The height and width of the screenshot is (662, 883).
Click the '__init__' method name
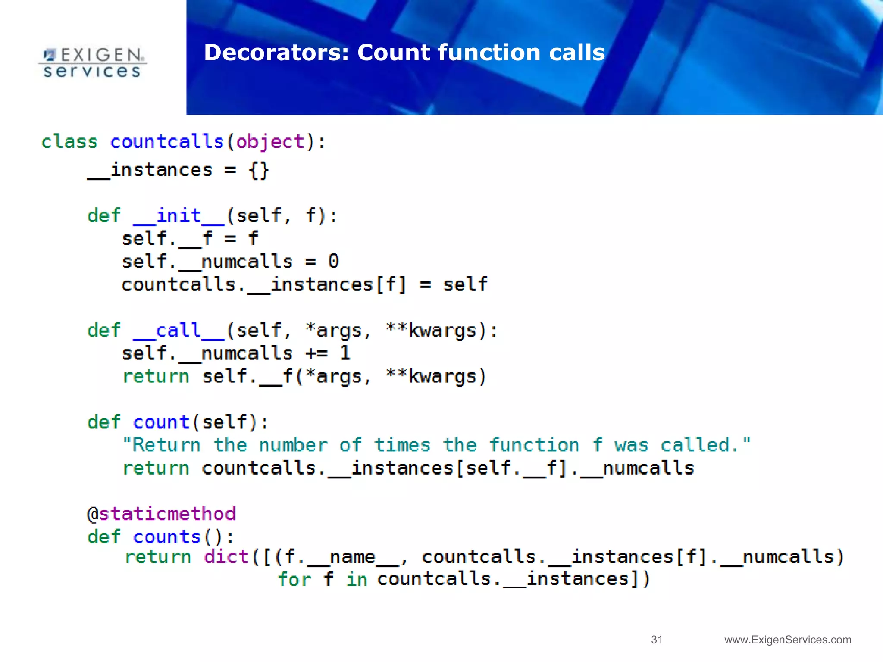pyautogui.click(x=178, y=215)
